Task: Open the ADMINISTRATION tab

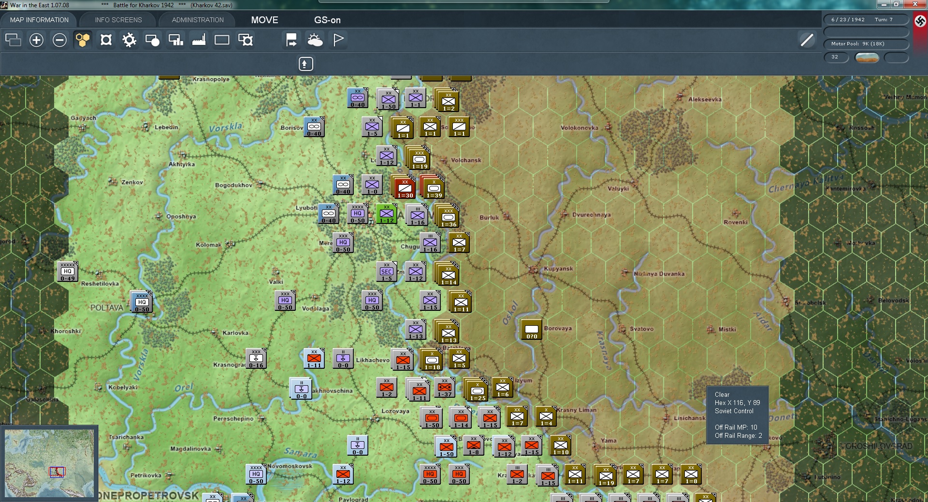Action: coord(198,20)
